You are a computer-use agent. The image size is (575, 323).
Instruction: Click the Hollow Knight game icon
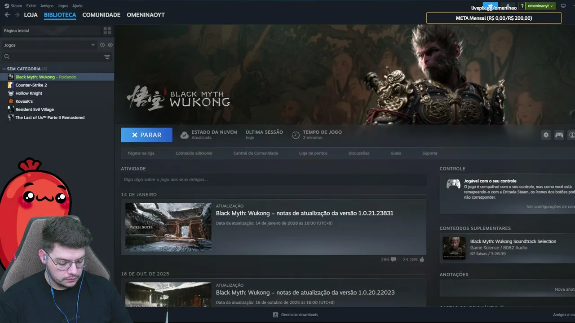[x=11, y=93]
